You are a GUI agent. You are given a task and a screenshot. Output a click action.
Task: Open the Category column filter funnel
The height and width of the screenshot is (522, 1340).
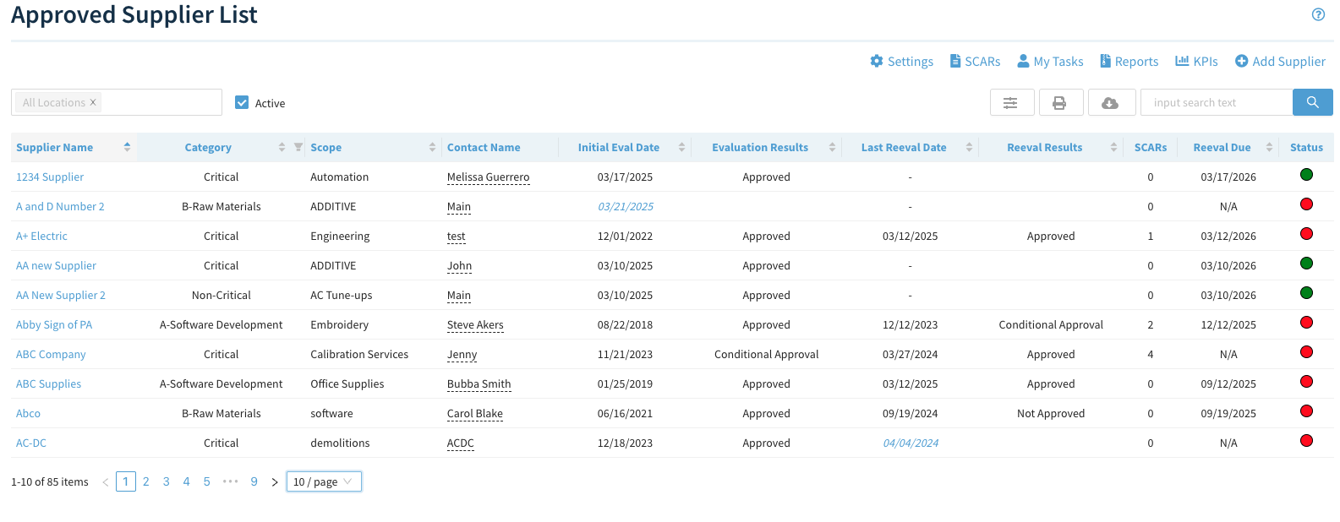298,147
